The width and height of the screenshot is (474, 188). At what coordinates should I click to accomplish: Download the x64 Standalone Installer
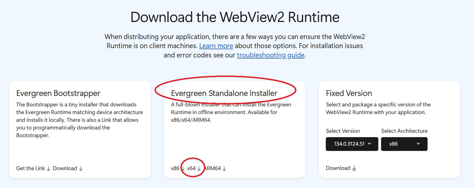tap(191, 168)
